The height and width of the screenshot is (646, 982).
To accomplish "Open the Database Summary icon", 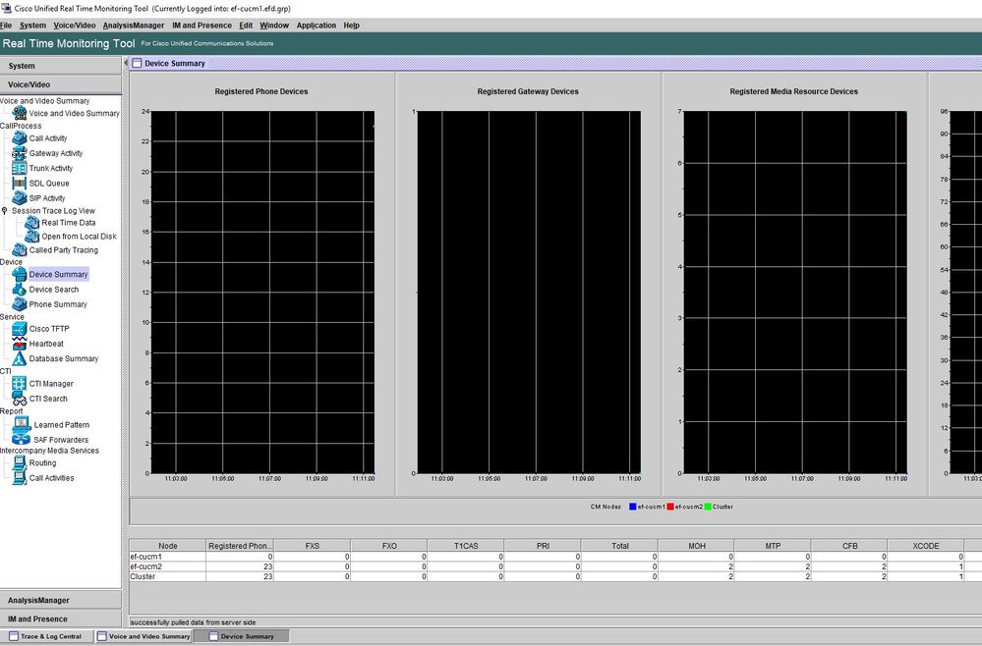I will pos(20,358).
